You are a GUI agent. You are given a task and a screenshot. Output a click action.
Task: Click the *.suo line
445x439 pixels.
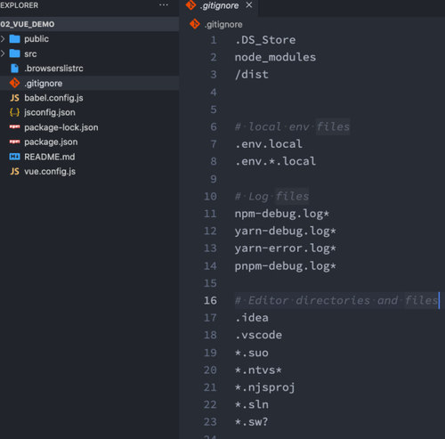(252, 353)
